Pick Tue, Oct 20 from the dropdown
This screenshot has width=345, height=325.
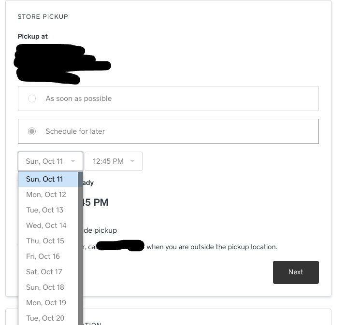tap(45, 318)
